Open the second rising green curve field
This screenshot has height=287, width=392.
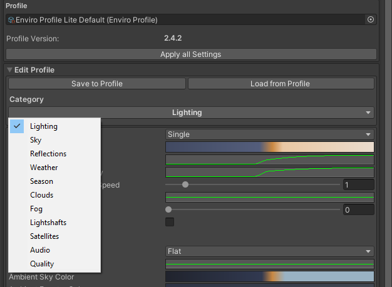[270, 172]
